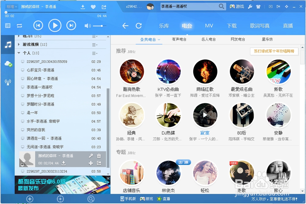Share the current song from the player header
Viewport: 306px width, 204px height.
click(x=104, y=7)
